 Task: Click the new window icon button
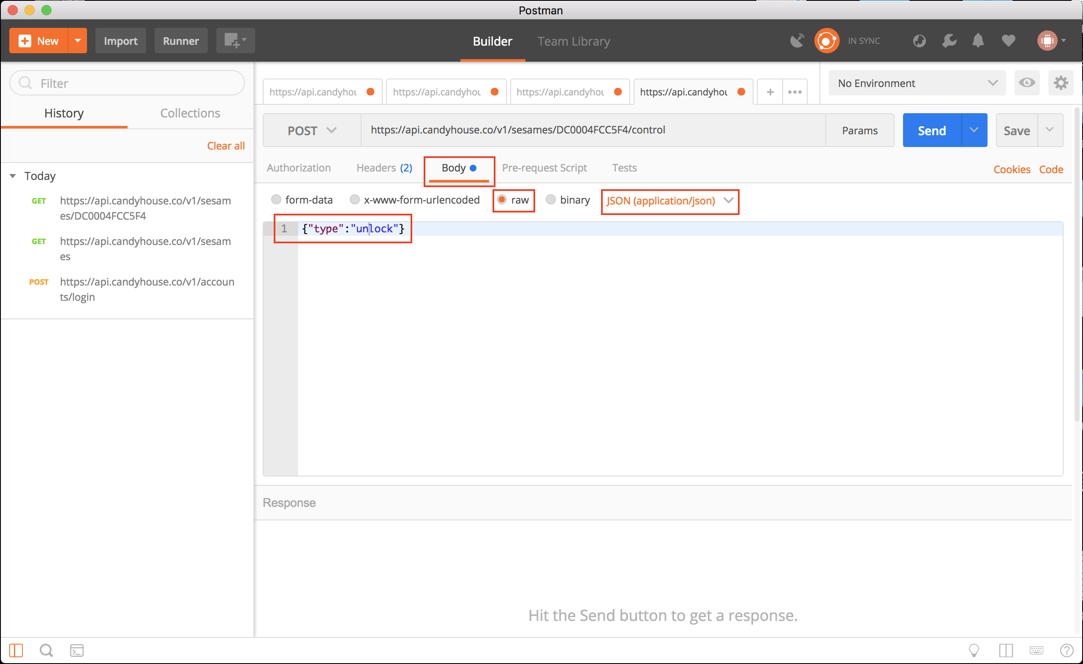coord(235,41)
